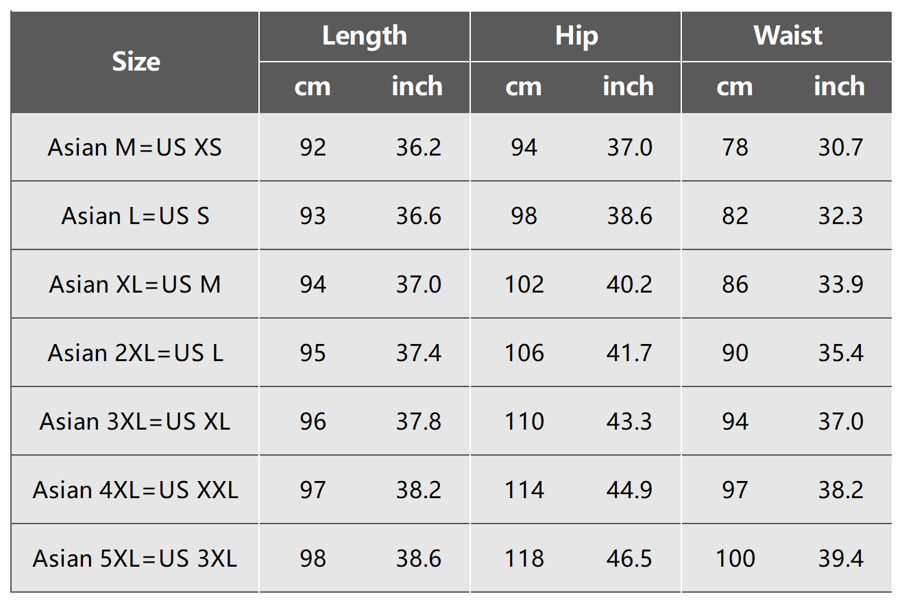Select the 37.4 length inch value
This screenshot has width=902, height=603.
(418, 353)
